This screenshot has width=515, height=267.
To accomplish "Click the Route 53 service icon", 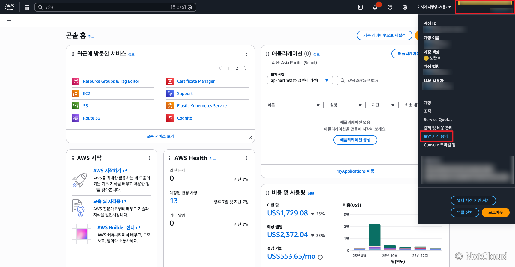I will tap(76, 118).
